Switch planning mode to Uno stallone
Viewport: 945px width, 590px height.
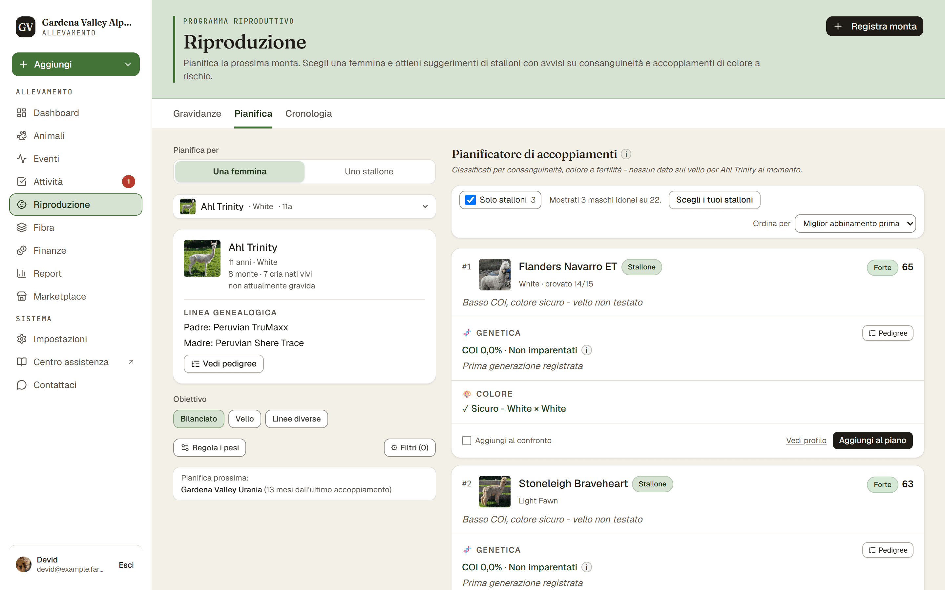coord(369,172)
